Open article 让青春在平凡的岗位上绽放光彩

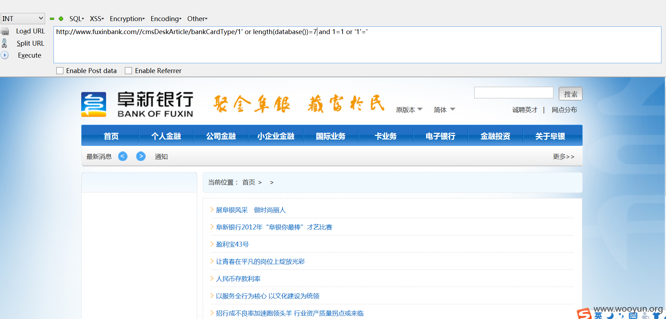click(260, 261)
